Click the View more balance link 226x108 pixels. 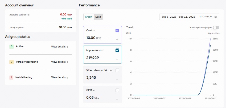click(66, 19)
